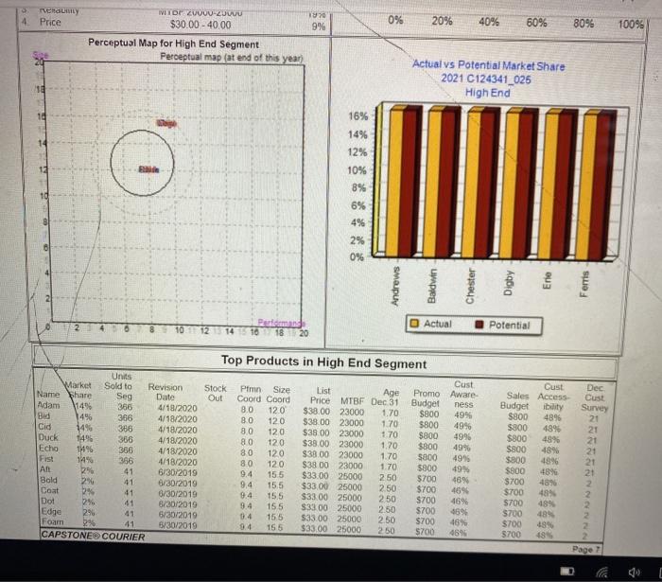Click the Ferris label under the bar chart

click(x=584, y=284)
